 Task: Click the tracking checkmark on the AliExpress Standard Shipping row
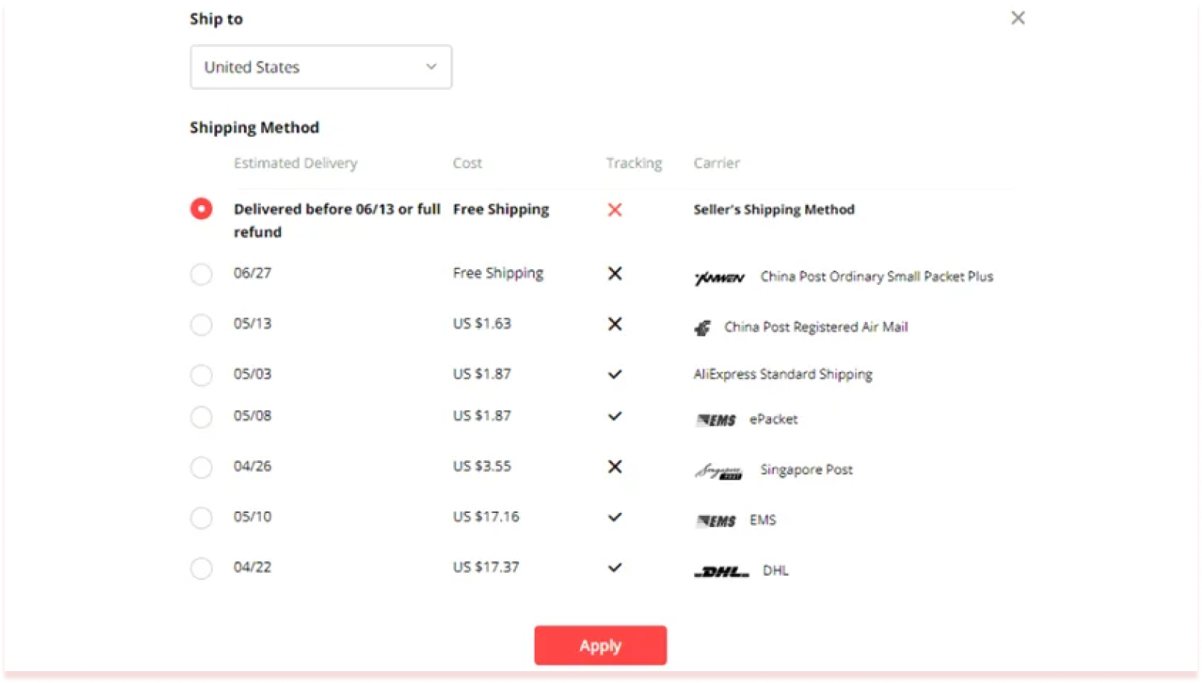[x=614, y=374]
